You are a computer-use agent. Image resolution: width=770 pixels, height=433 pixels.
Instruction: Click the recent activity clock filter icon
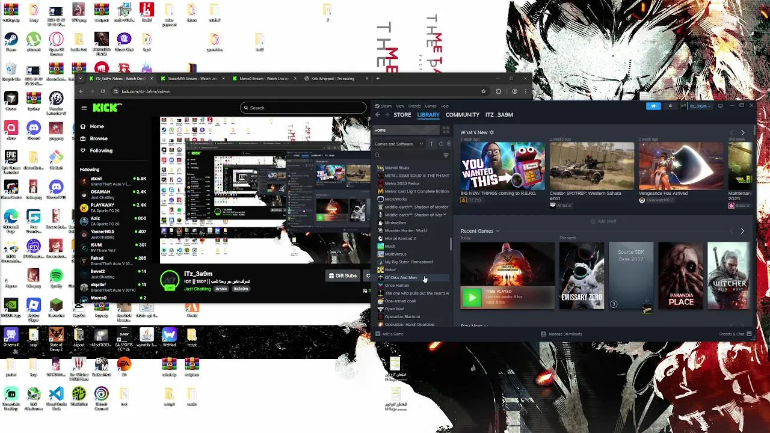pyautogui.click(x=440, y=144)
